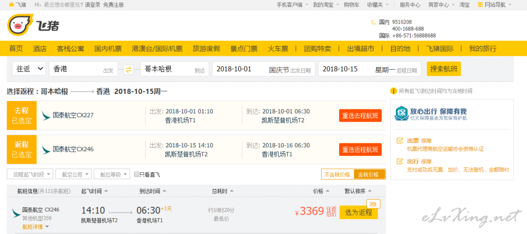Open 服务中心 link in top bar
The image size is (527, 234).
pyautogui.click(x=410, y=5)
